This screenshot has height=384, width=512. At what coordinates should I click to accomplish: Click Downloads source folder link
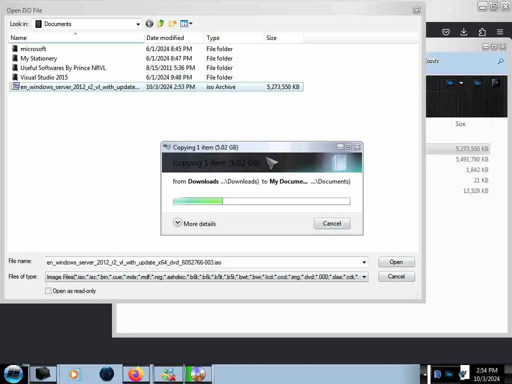click(203, 181)
